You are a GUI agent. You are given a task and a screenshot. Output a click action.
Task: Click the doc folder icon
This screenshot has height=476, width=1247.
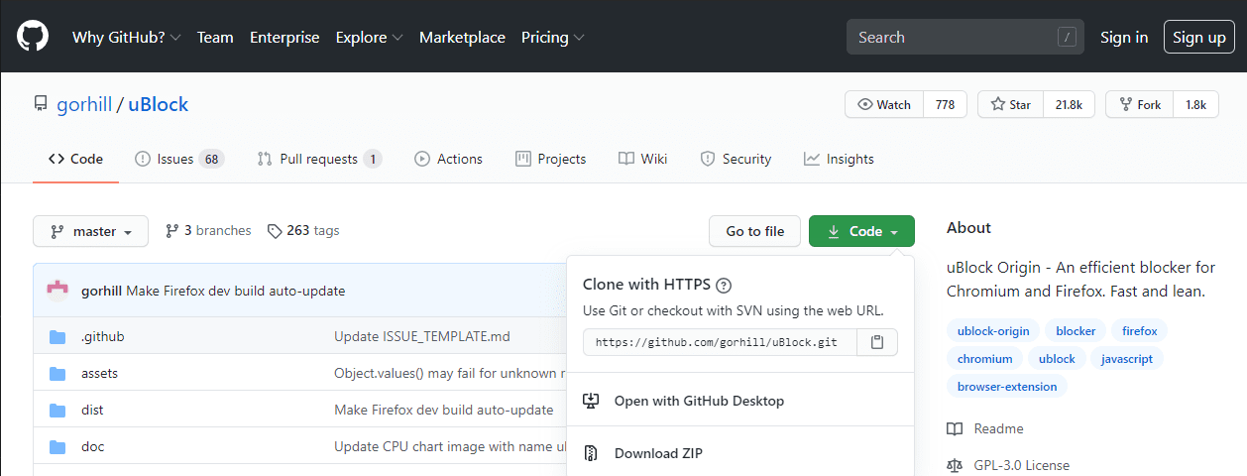pos(57,446)
